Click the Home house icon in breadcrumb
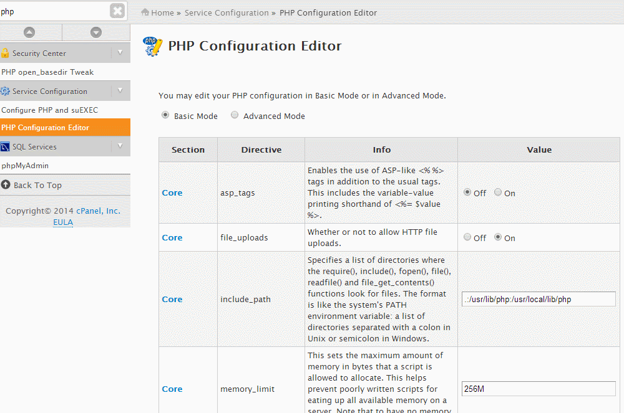Image resolution: width=624 pixels, height=413 pixels. click(145, 12)
